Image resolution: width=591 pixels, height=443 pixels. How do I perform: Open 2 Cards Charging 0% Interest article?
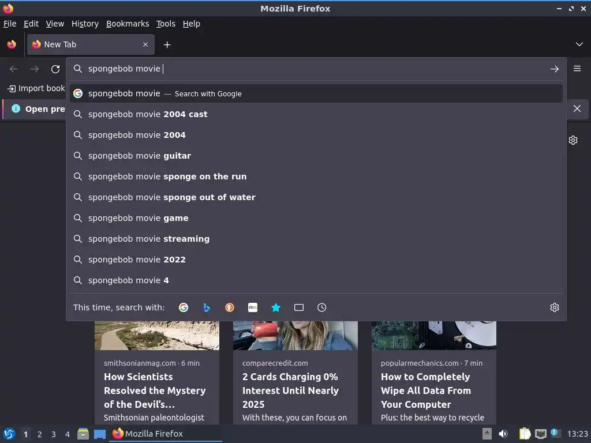click(291, 391)
